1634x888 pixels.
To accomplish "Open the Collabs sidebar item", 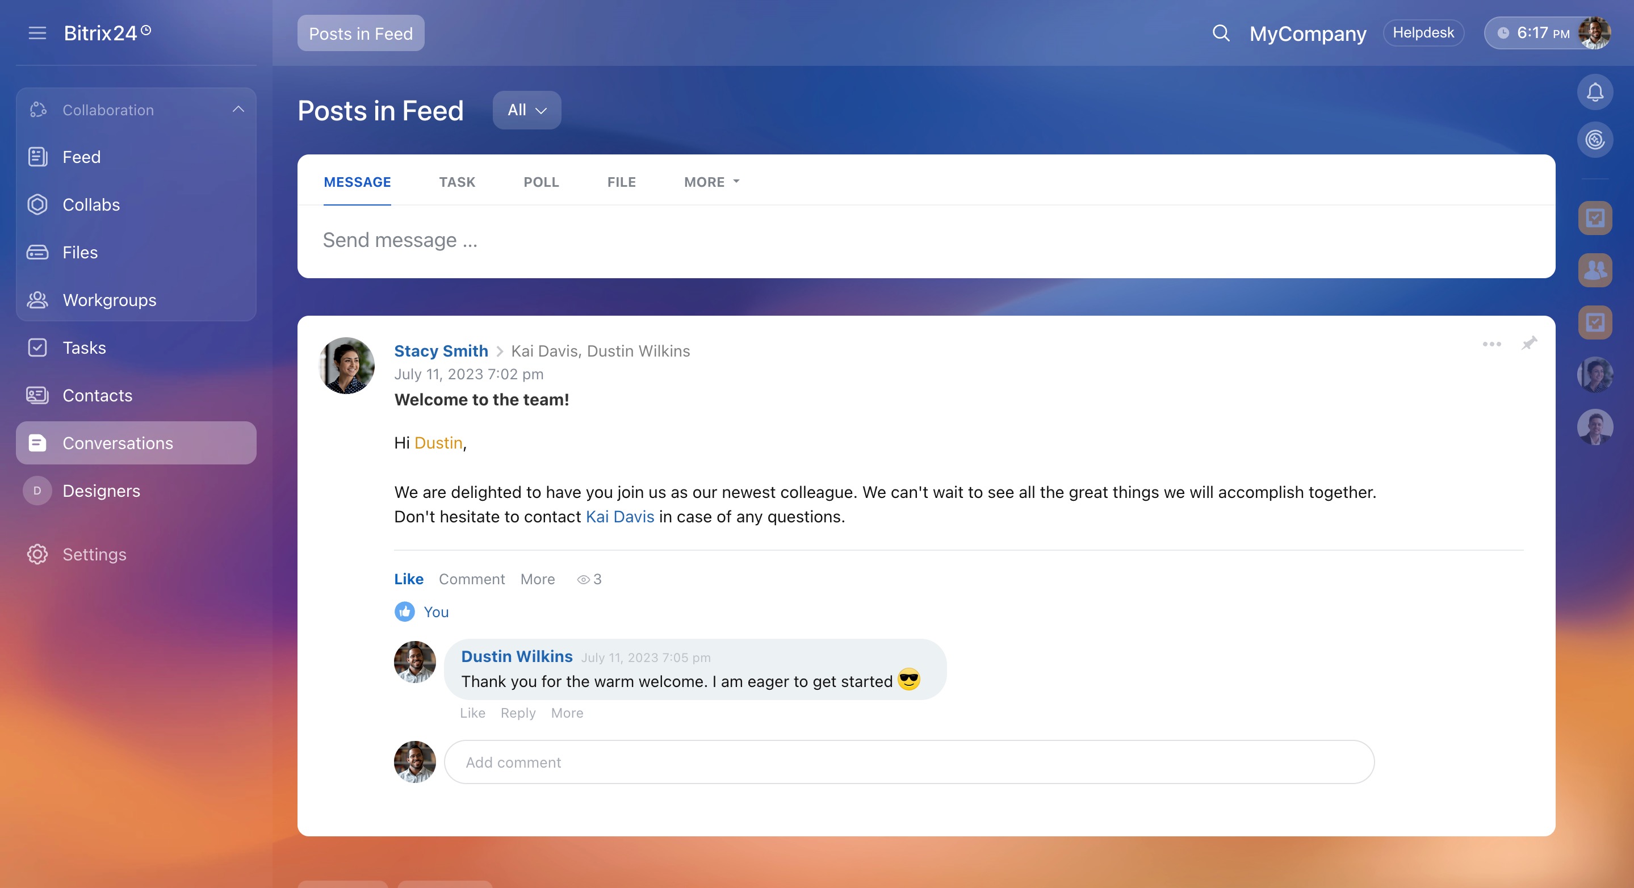I will pyautogui.click(x=91, y=204).
